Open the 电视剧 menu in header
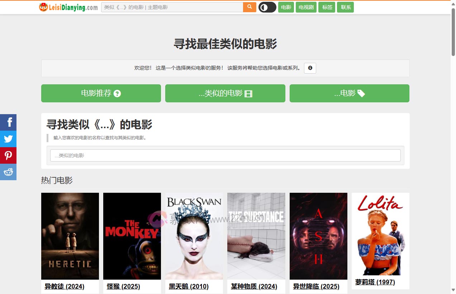 306,7
